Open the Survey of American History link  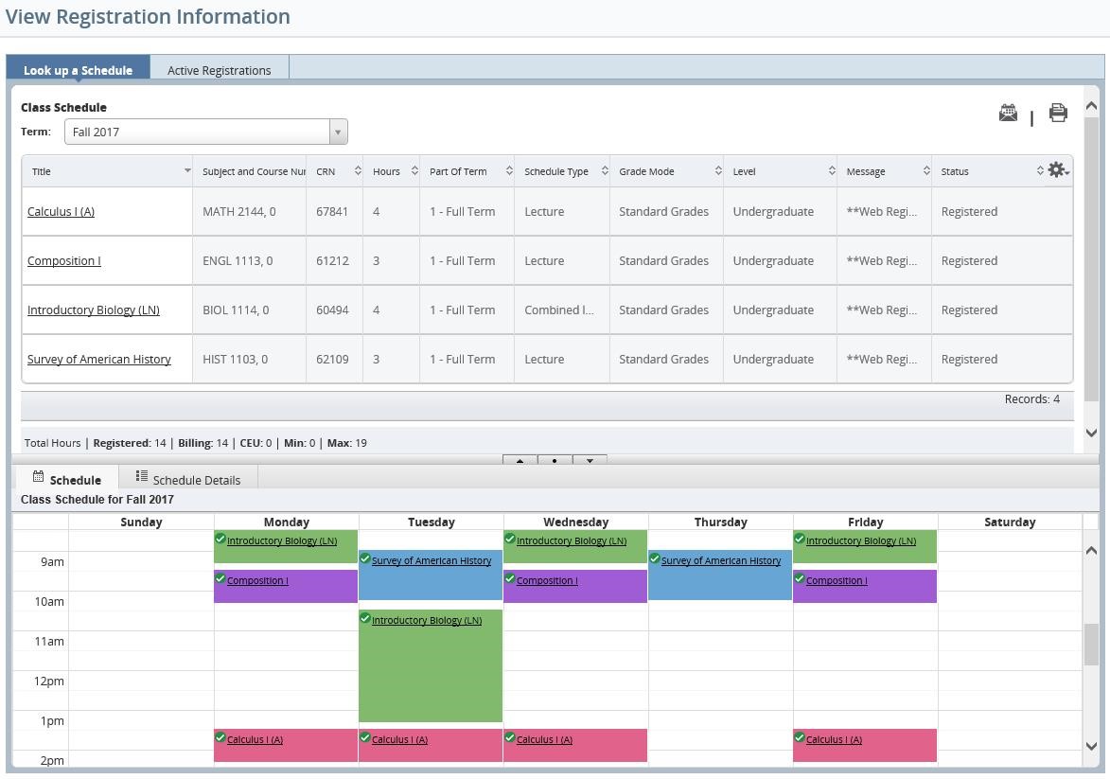99,359
